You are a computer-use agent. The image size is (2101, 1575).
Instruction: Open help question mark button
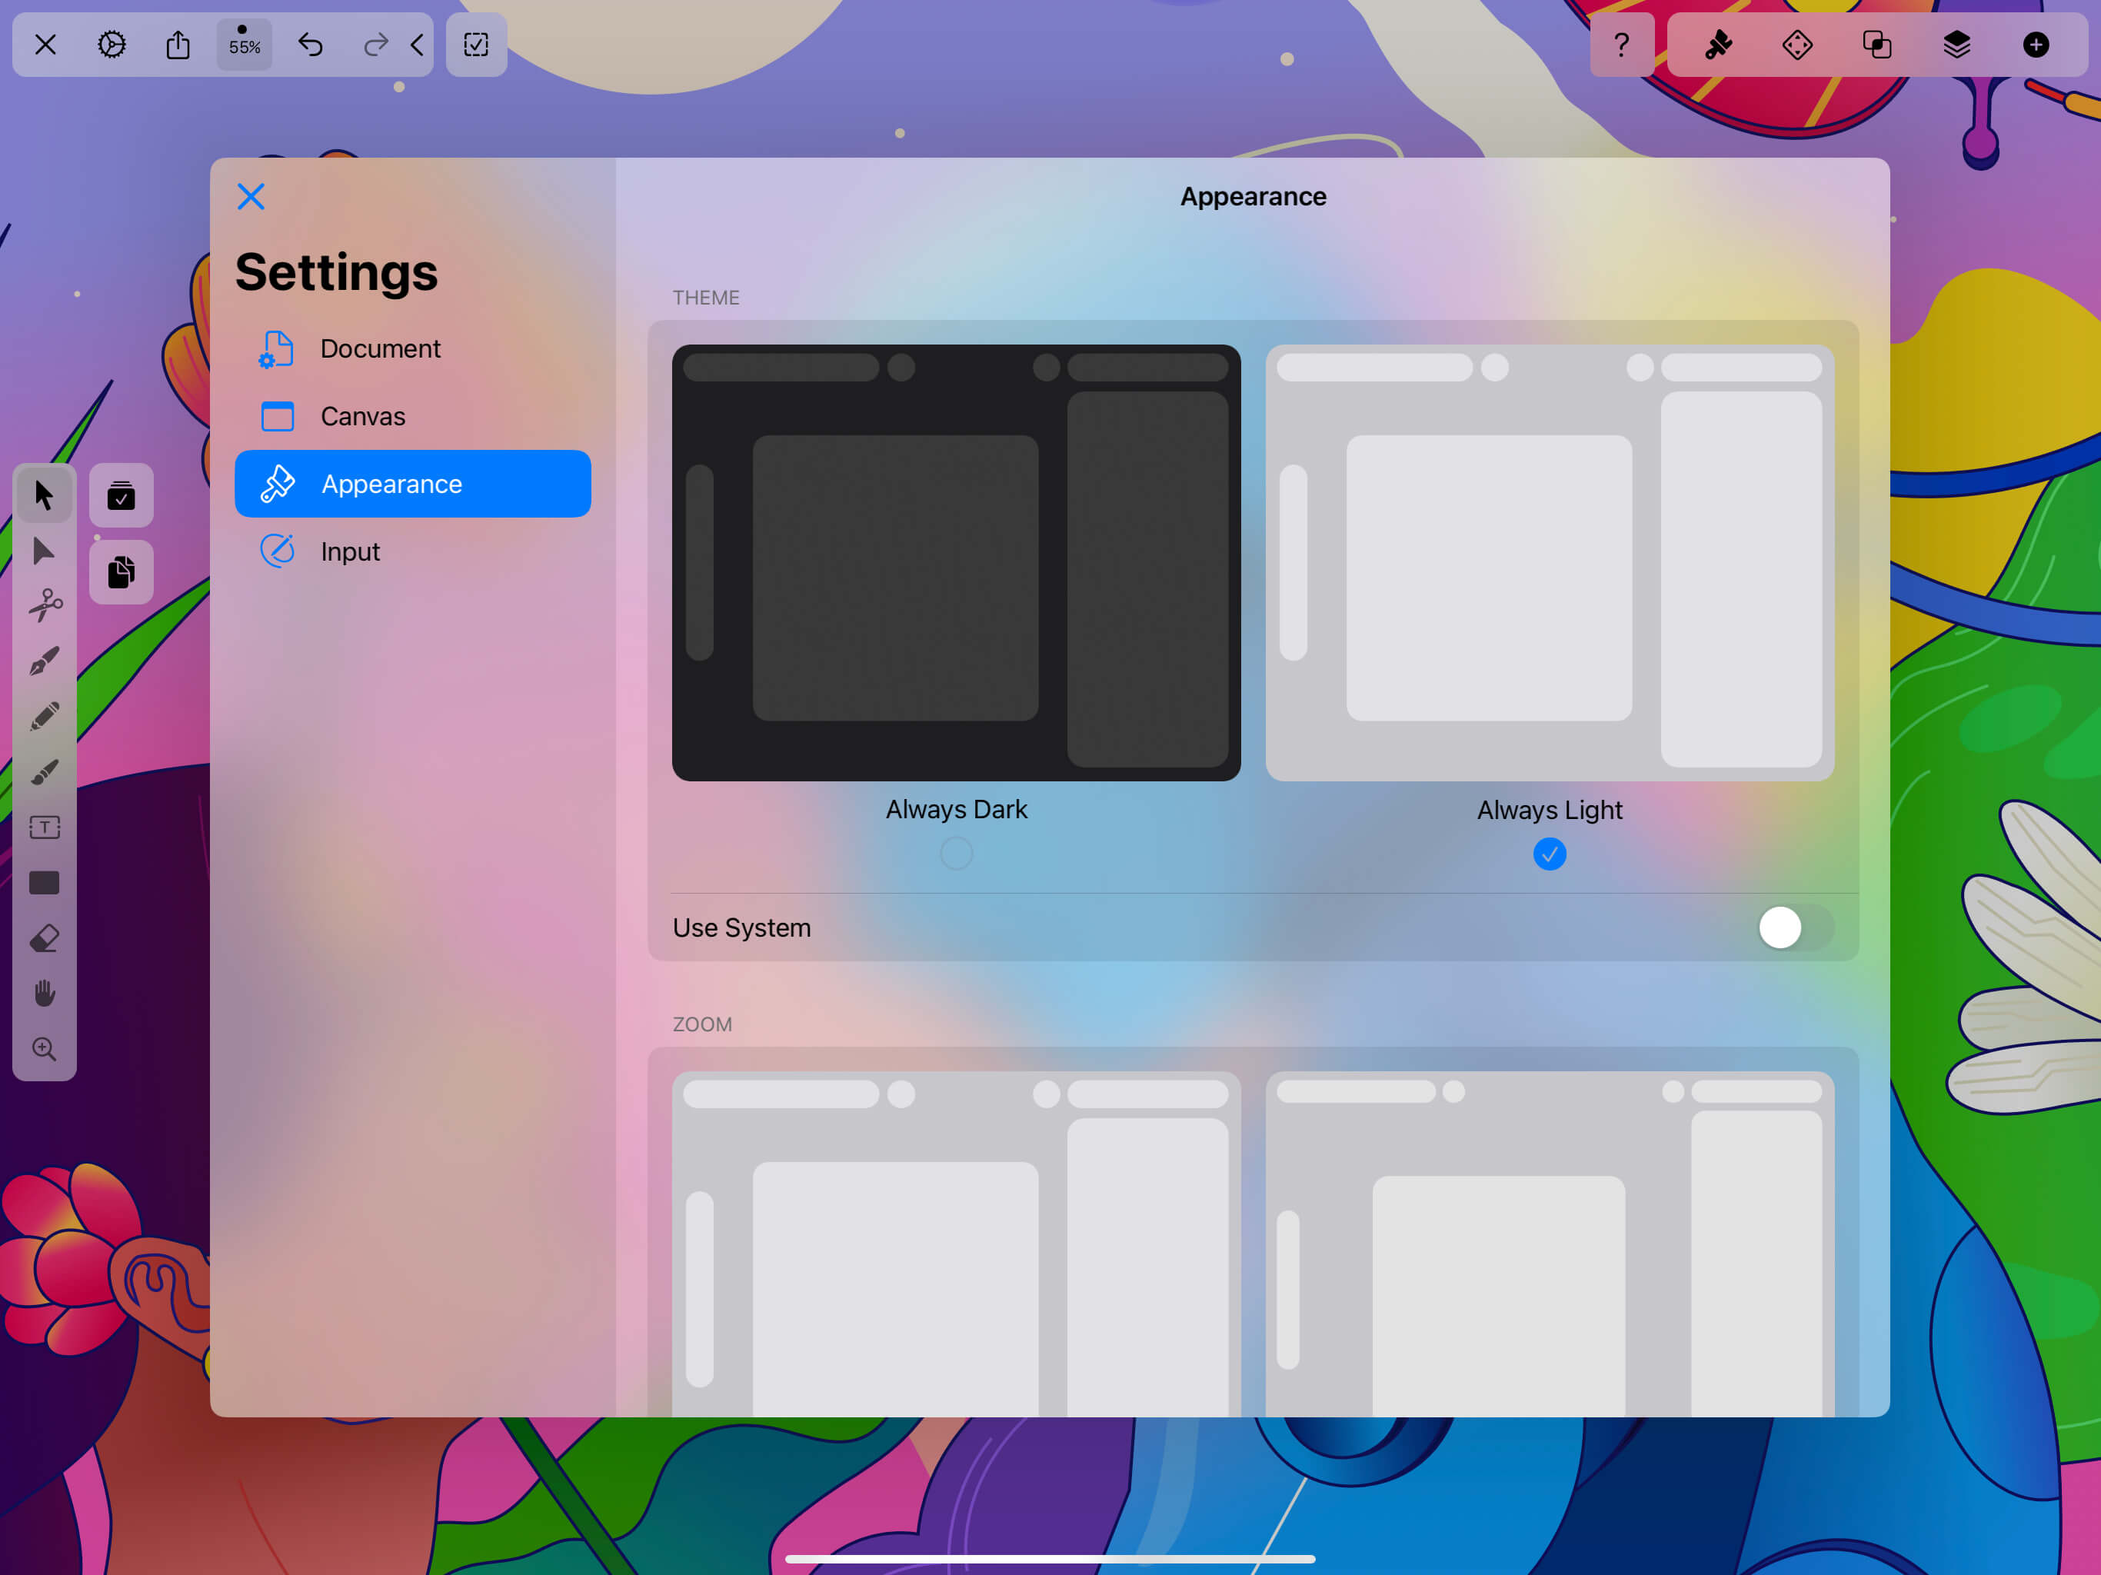point(1621,45)
